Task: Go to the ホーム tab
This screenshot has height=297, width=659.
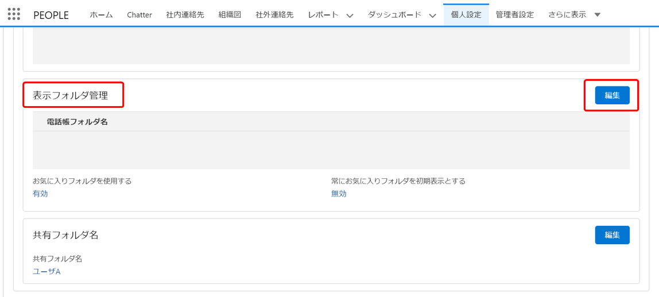Action: coord(101,15)
